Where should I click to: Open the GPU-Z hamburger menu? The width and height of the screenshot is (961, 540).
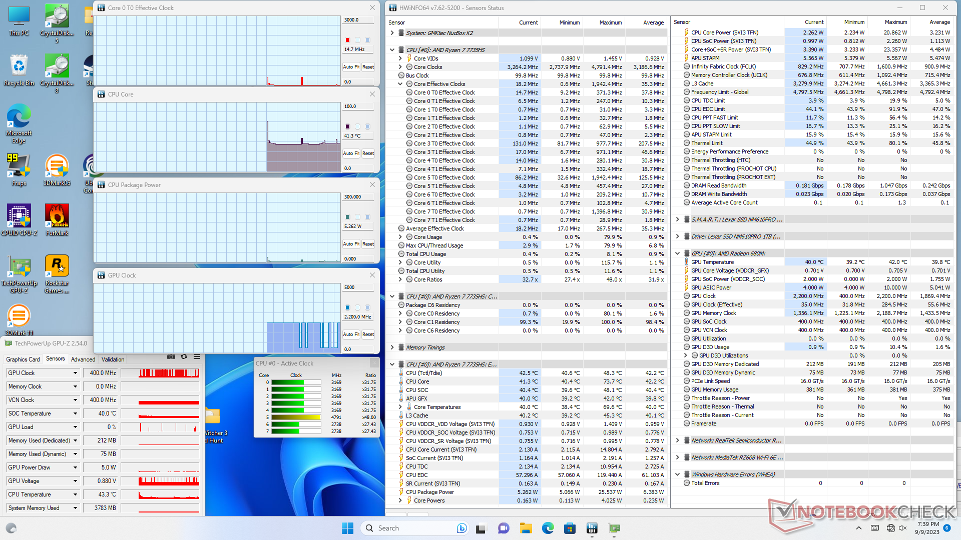click(x=197, y=357)
